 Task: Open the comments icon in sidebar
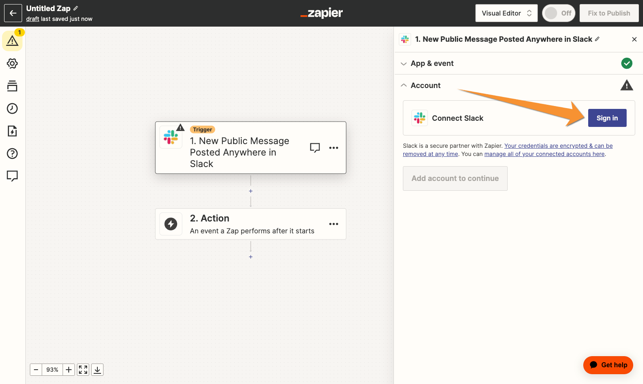point(12,176)
